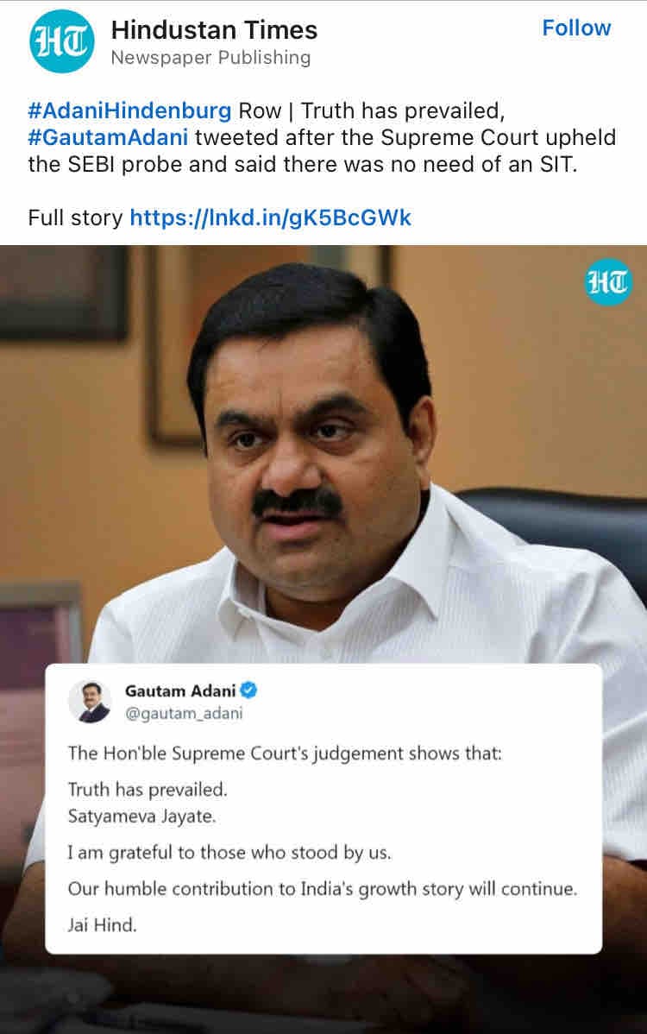Click the Newspaper Publishing subtitle
Image resolution: width=647 pixels, height=1034 pixels.
[x=210, y=58]
